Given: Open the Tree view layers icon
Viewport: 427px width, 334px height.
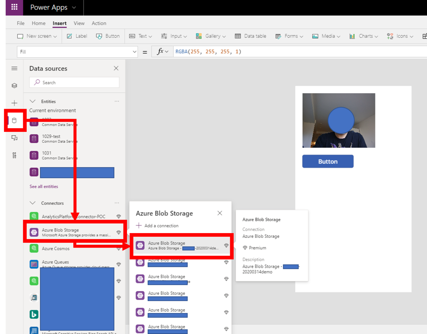Looking at the screenshot, I should [x=14, y=86].
